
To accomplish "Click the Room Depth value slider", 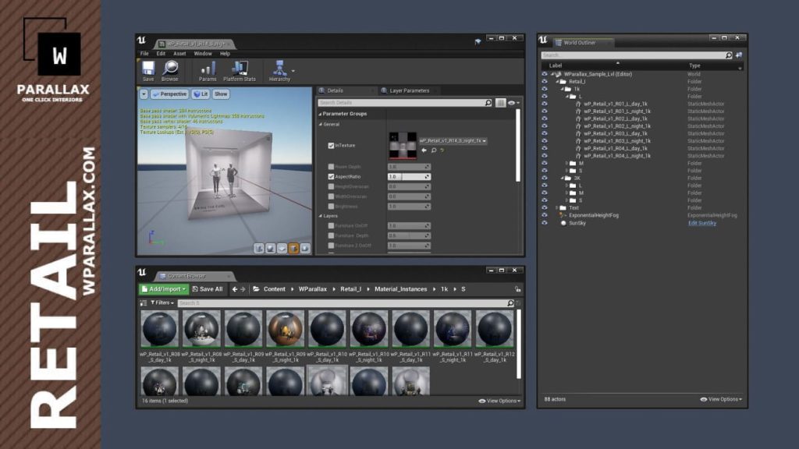I will click(409, 167).
